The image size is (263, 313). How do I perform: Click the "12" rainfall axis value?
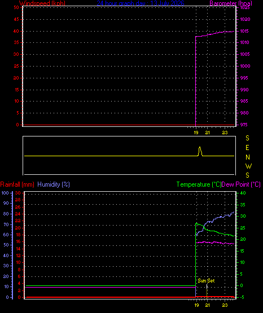(x=18, y=255)
